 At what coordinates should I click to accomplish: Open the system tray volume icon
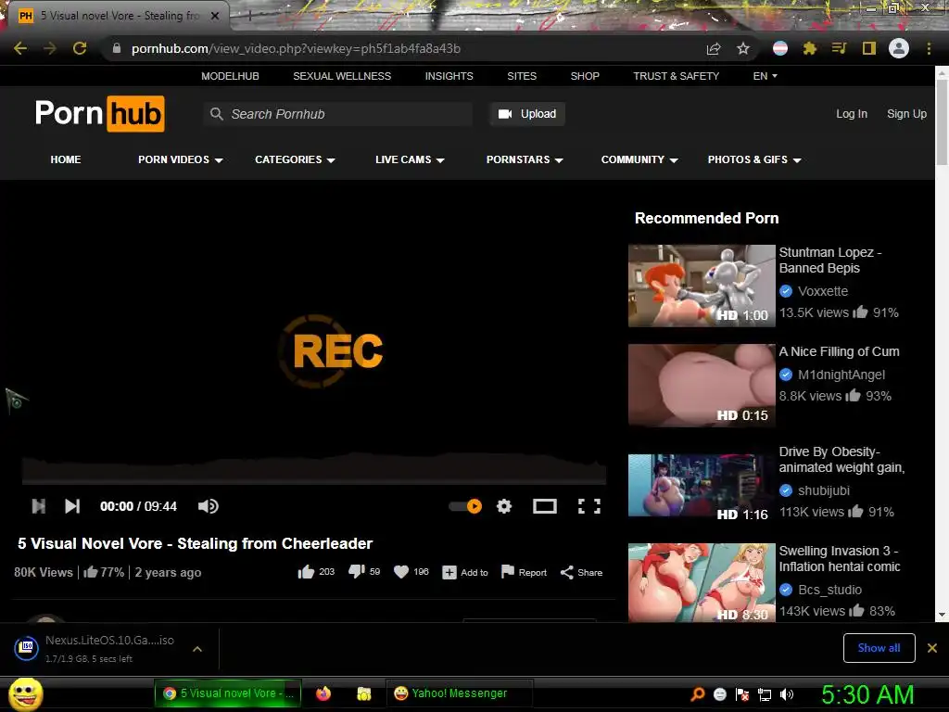click(787, 694)
